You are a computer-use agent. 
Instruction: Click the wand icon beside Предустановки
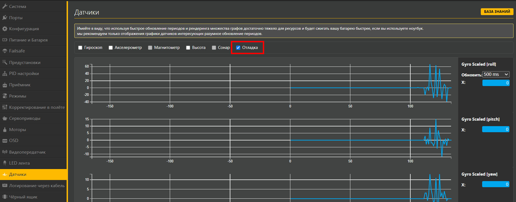point(5,62)
